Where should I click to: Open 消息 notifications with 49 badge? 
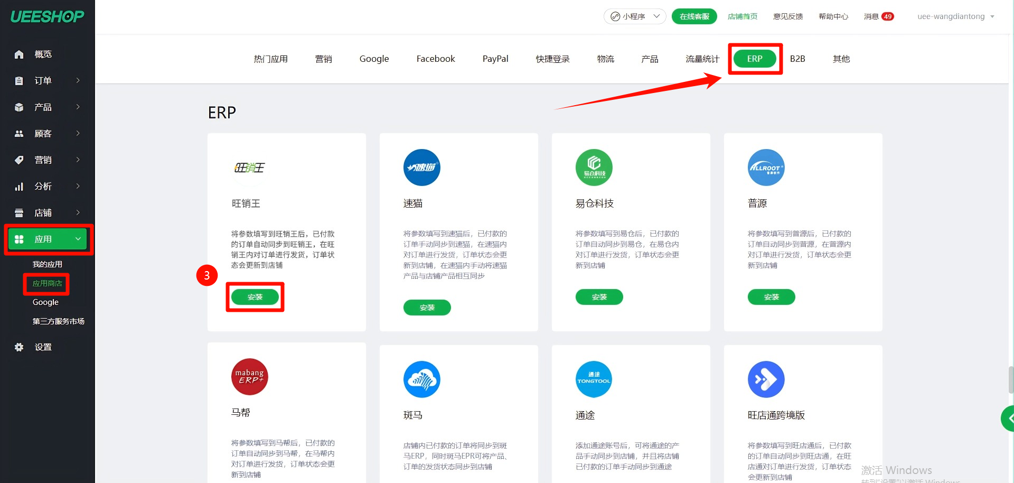coord(879,16)
